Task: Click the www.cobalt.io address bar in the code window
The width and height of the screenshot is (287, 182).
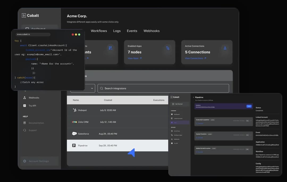Action: pyautogui.click(x=33, y=34)
